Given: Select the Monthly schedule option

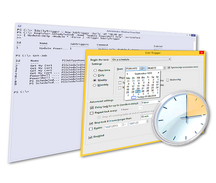Looking at the screenshot, I should point(94,85).
